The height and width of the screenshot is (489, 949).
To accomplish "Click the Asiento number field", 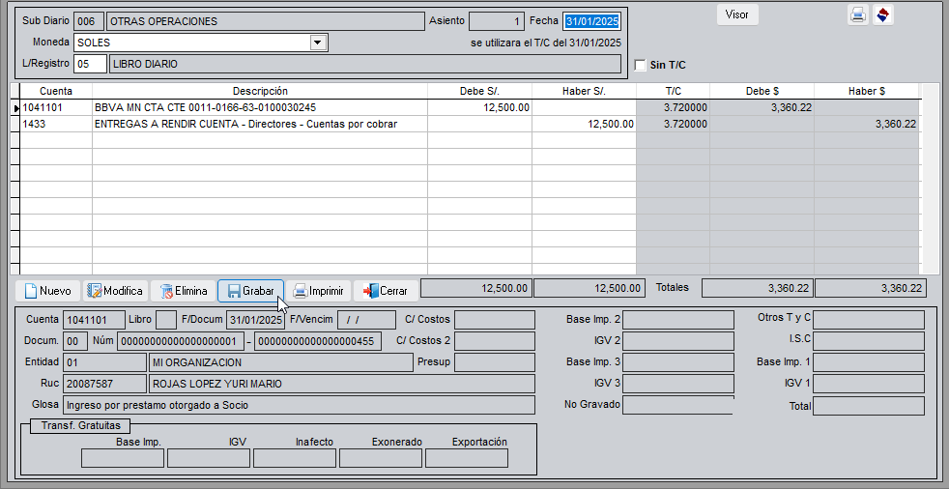I will (497, 21).
